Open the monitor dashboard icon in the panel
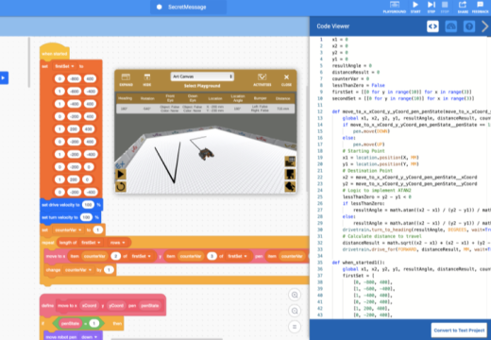Image resolution: width=491 pixels, height=340 pixels. [451, 26]
